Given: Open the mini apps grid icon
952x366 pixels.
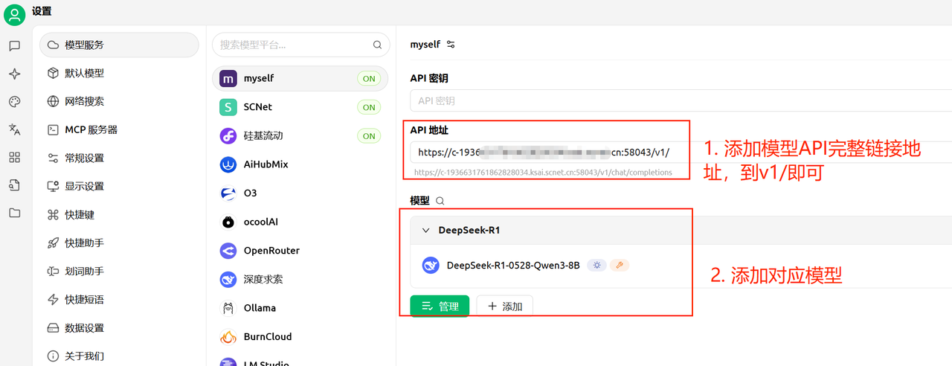Looking at the screenshot, I should tap(15, 157).
